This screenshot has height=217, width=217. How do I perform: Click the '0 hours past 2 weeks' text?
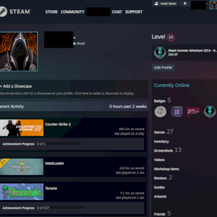pos(128,106)
